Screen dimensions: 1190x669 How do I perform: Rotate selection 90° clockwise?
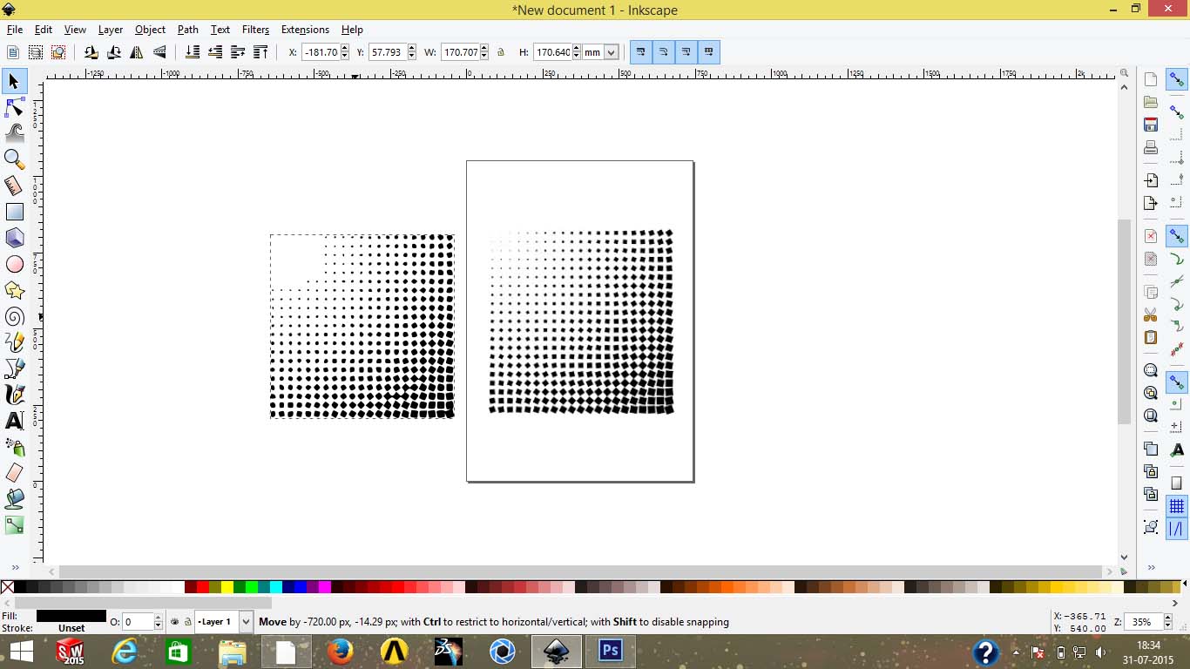pos(113,52)
